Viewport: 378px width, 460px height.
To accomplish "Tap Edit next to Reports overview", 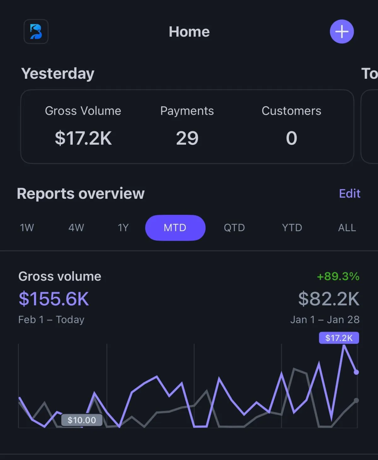I will (x=350, y=193).
